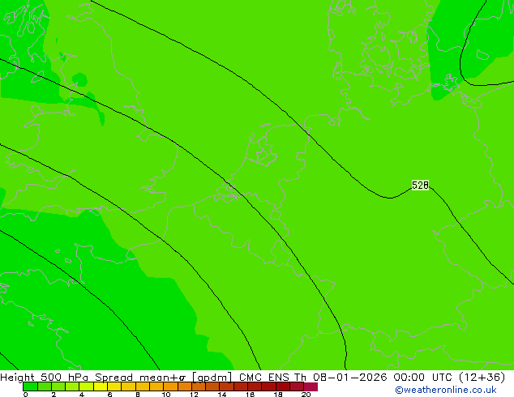This screenshot has width=514, height=397.
Task: Click the '00:00 UTC' time text
Action: pos(425,378)
